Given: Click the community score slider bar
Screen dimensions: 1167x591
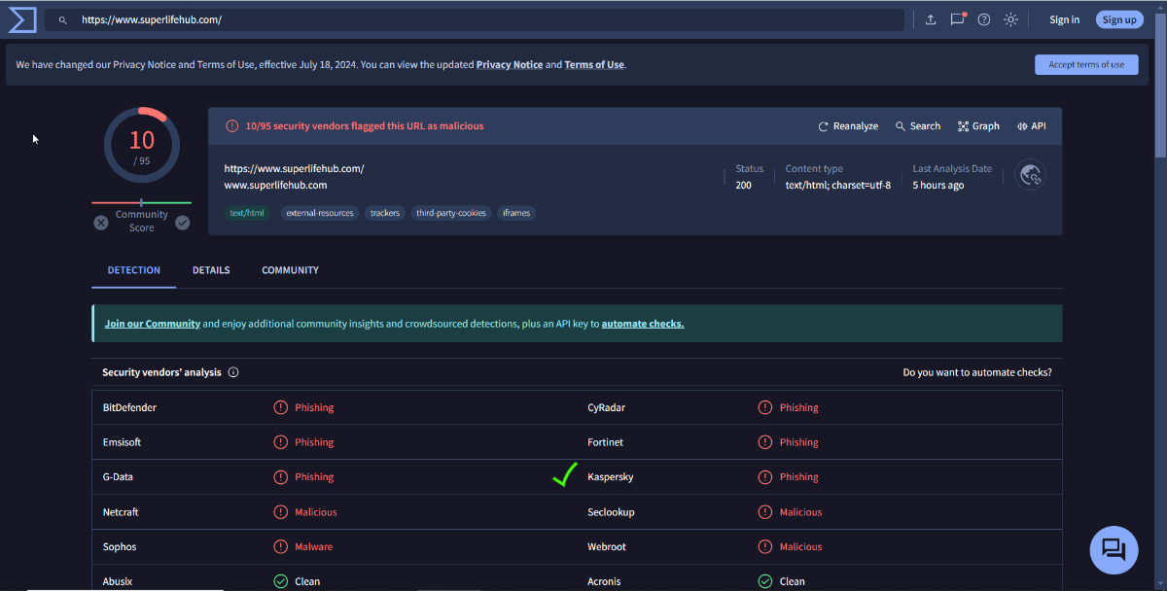Looking at the screenshot, I should [x=142, y=203].
